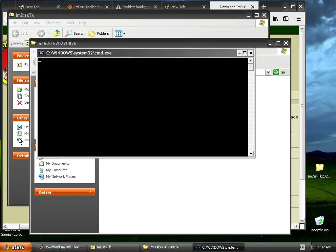Click the Folder tasks panel header in ImDiskTk
This screenshot has height=252, width=336.
[x=21, y=56]
